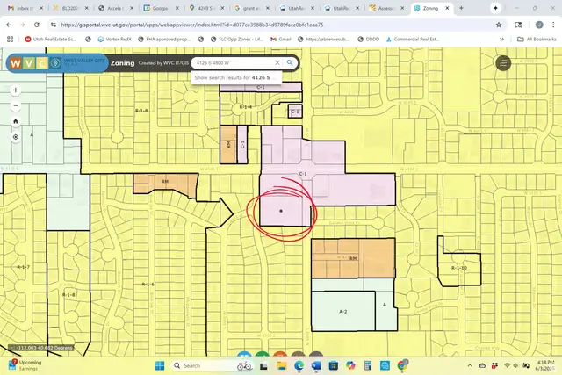The height and width of the screenshot is (375, 562).
Task: Click the search magnifier icon
Action: (x=289, y=63)
